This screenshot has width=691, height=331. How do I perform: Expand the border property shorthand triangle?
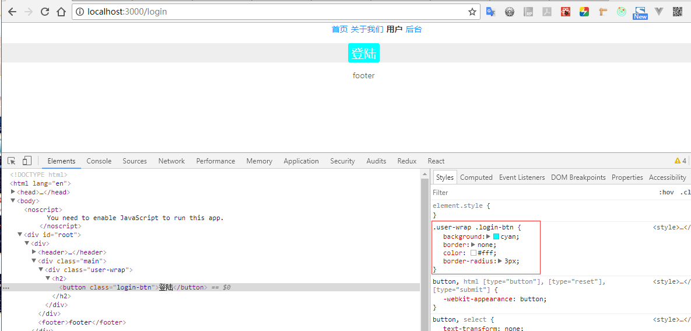point(473,245)
